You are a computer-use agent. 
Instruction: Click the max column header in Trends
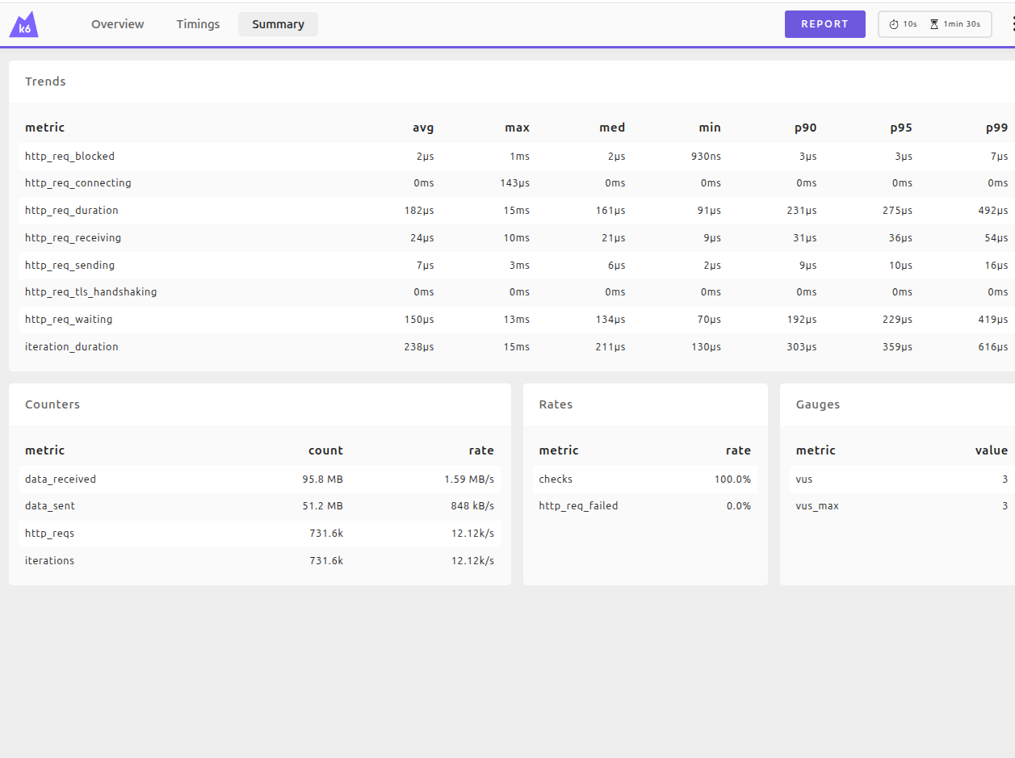[518, 128]
